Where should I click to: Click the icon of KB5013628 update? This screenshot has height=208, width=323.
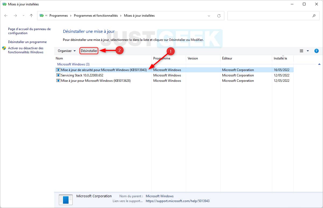[x=58, y=81]
